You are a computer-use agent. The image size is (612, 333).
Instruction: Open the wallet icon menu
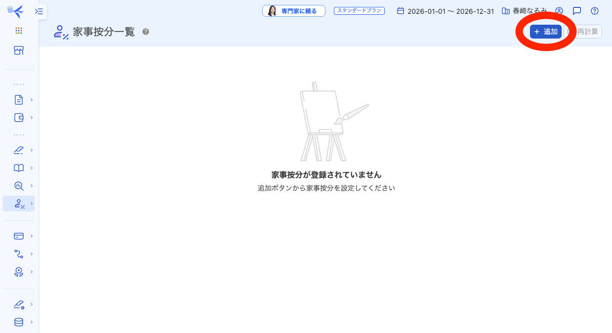coord(19,118)
